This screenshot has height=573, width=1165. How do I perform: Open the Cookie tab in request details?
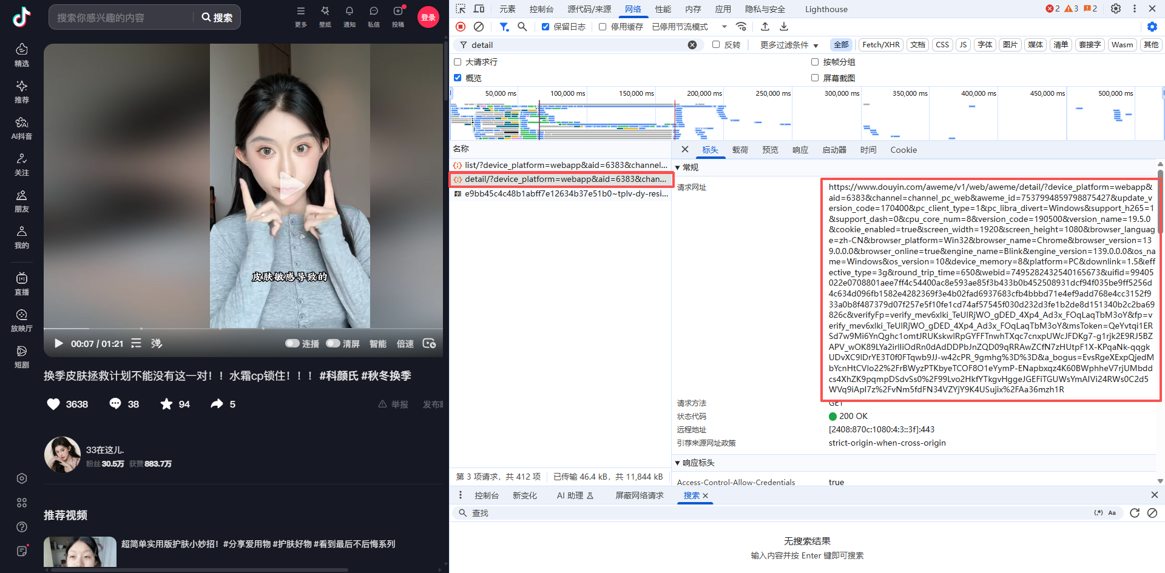coord(903,150)
